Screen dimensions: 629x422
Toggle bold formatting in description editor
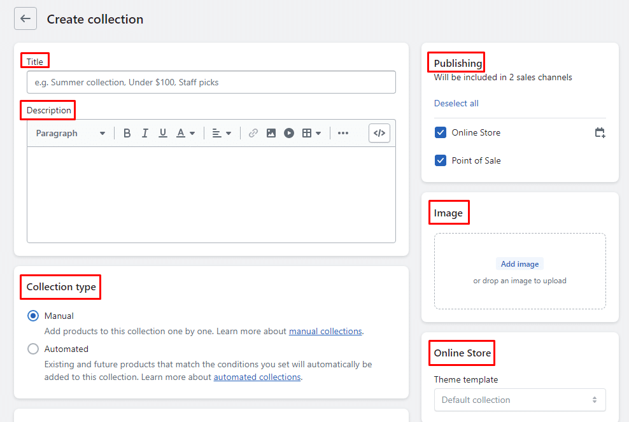coord(127,133)
